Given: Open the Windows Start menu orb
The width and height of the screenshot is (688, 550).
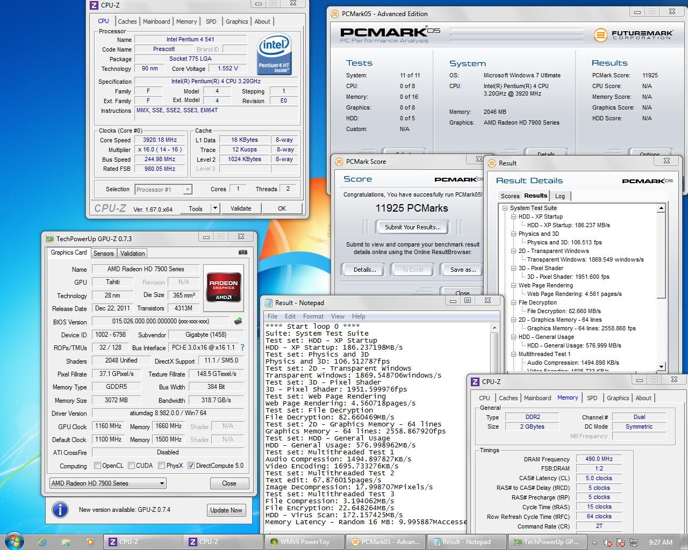Looking at the screenshot, I should pyautogui.click(x=13, y=541).
